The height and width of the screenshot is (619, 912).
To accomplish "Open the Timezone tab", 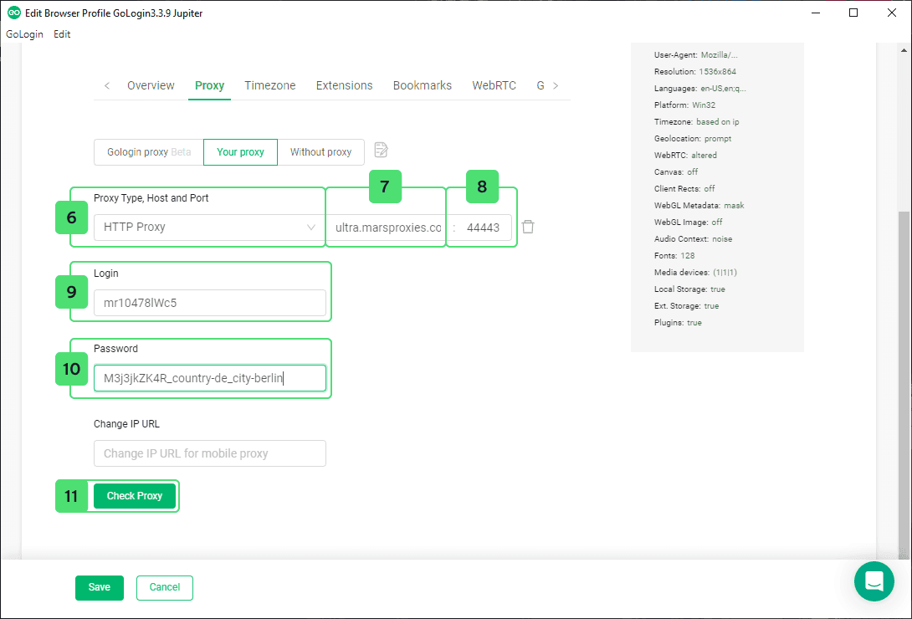I will (269, 85).
